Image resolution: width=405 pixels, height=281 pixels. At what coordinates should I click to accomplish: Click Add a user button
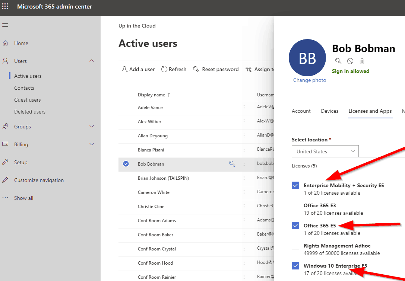tap(138, 69)
